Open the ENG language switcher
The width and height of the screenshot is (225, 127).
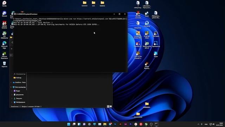(206, 124)
